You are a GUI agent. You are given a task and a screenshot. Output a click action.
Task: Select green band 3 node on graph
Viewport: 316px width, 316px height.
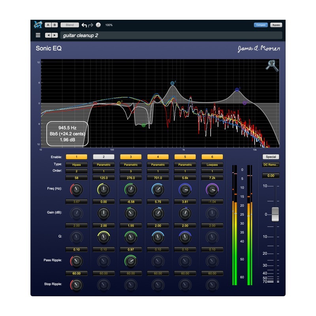coord(143,125)
